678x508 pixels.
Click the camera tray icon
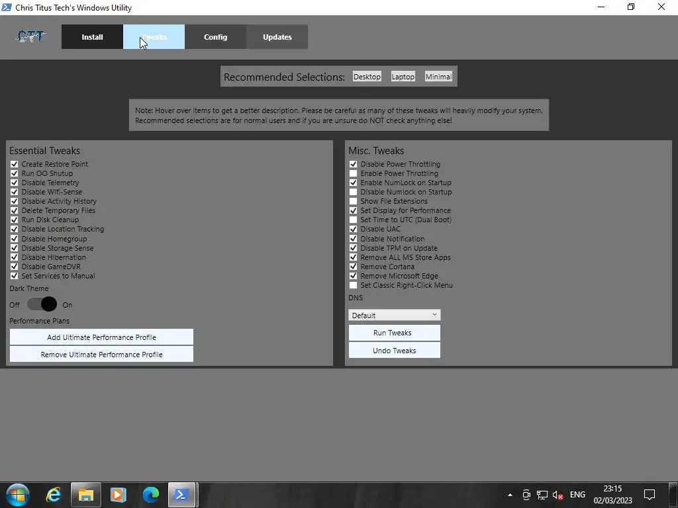pos(526,495)
